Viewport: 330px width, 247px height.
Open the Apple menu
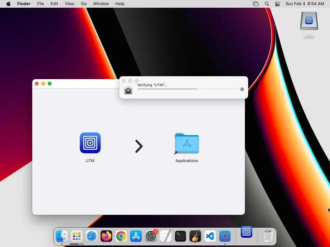pos(8,4)
